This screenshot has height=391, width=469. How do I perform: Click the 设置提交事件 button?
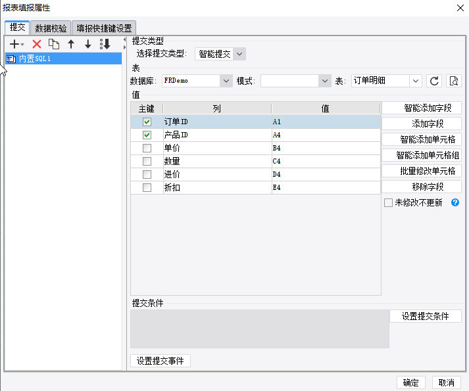[160, 361]
